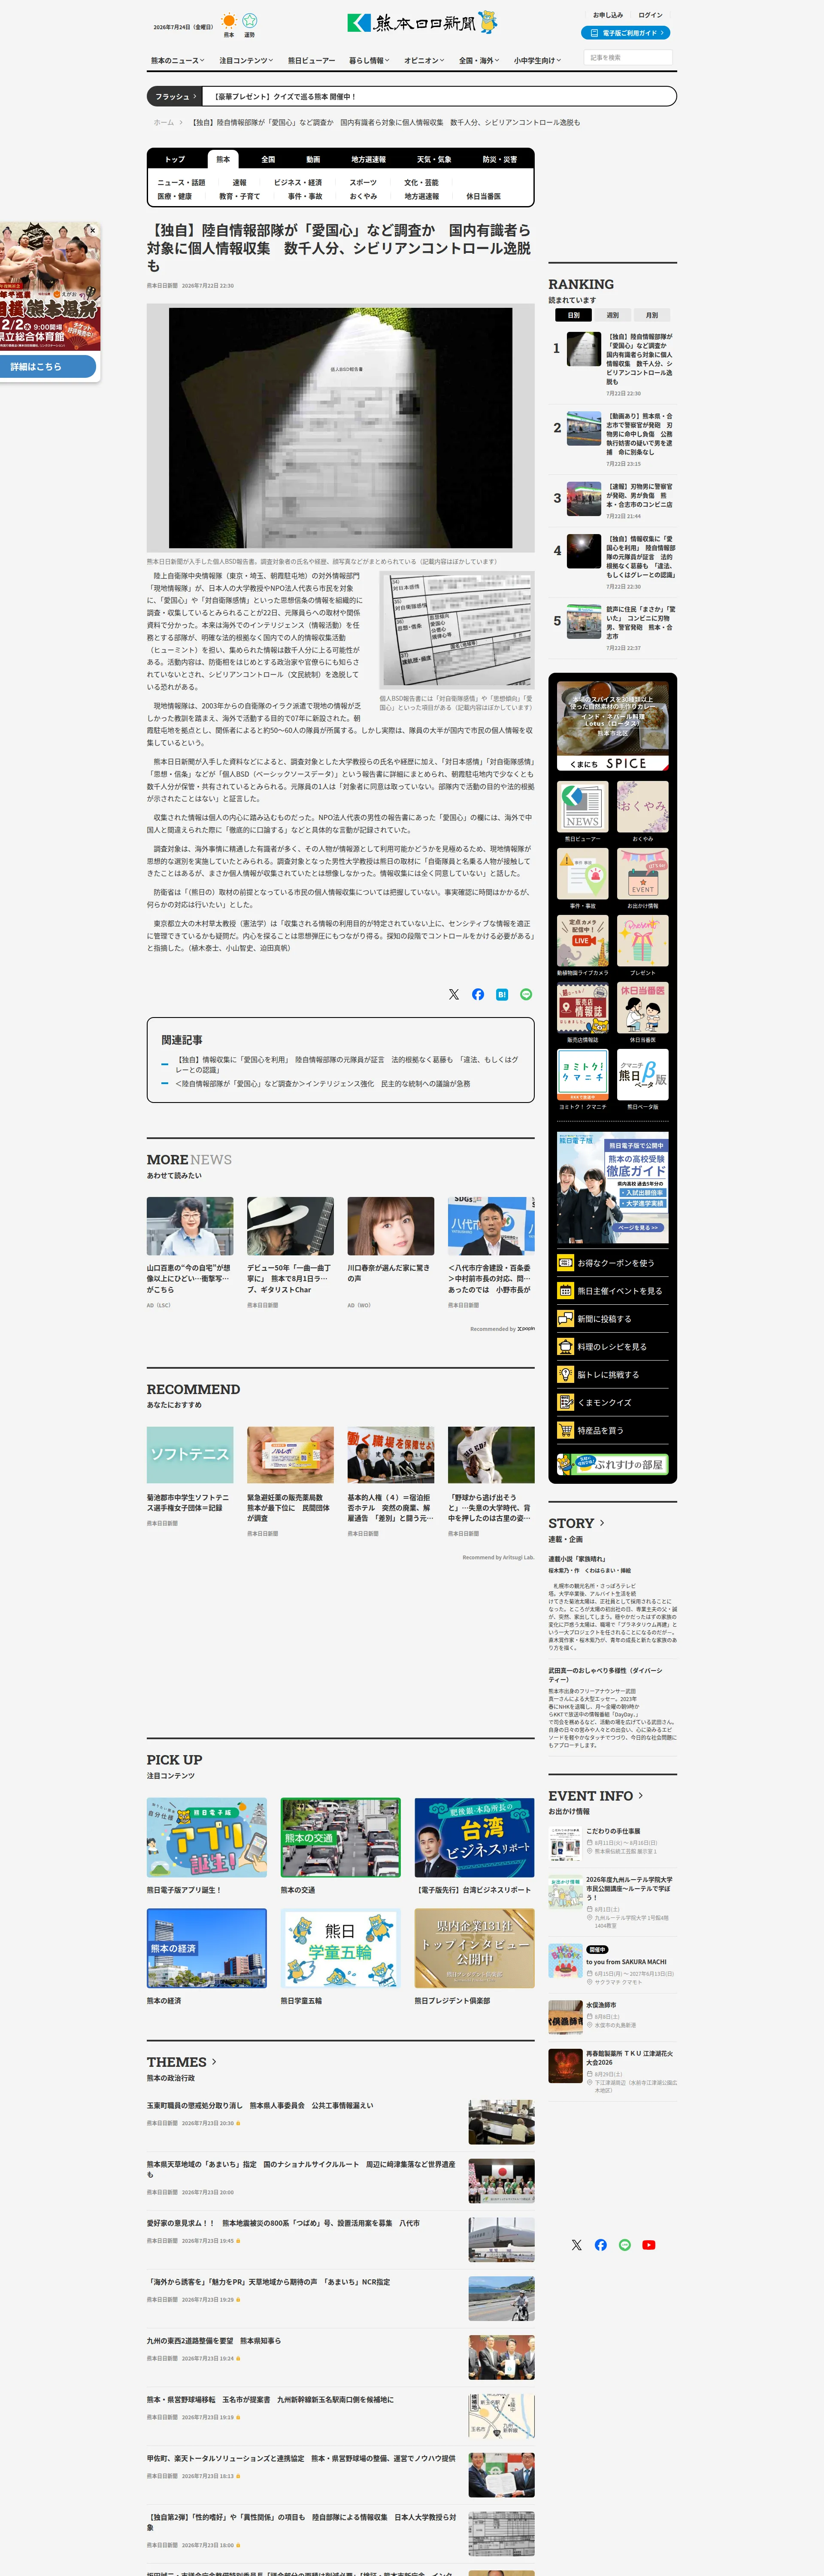This screenshot has width=824, height=2576.
Task: Open the 【豪華プレゼント】クイズで巡る熊本 flash headline
Action: pos(285,97)
